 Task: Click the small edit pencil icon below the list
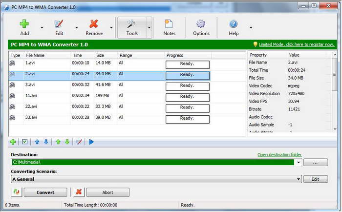[79, 142]
